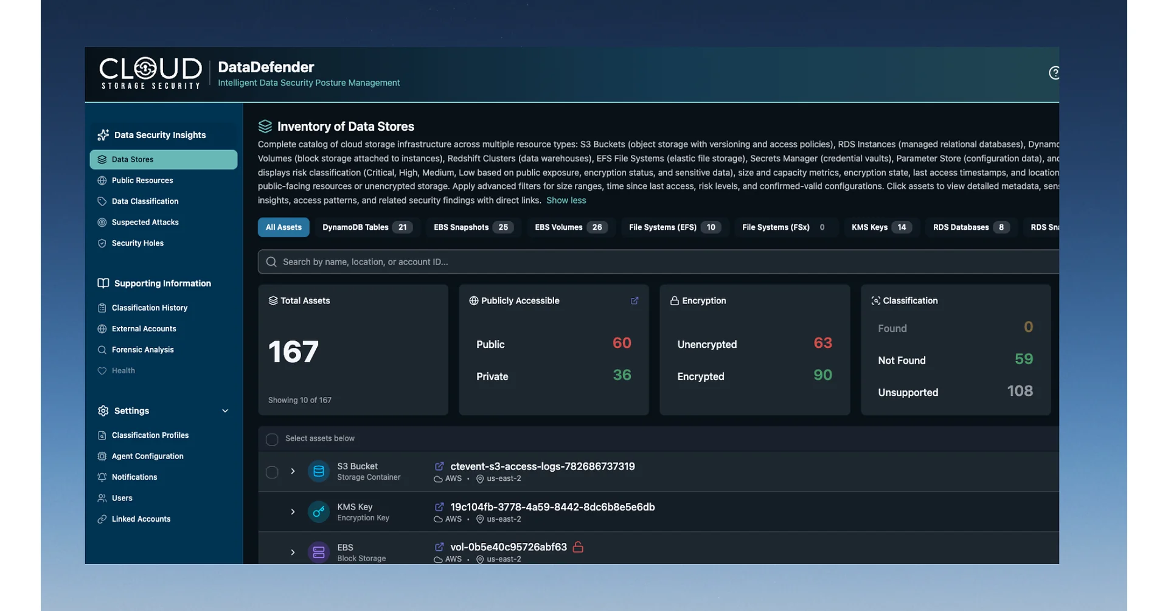The image size is (1168, 611).
Task: Open External Accounts in sidebar
Action: click(x=144, y=329)
